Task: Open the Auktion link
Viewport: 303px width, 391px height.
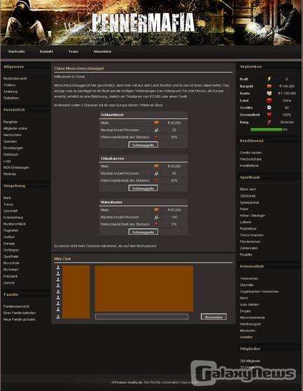Action: coord(9,237)
